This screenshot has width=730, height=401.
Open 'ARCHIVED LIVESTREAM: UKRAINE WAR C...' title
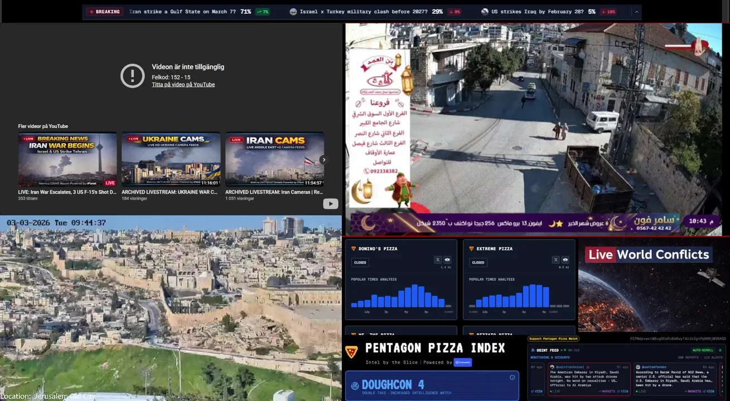[171, 192]
